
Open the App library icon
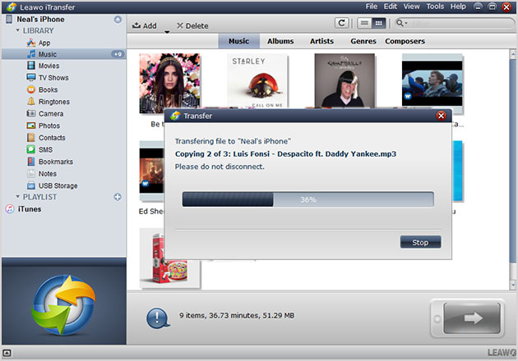click(x=31, y=43)
